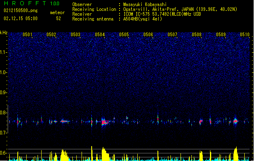Click the 0502 time marker
This screenshot has height=161, width=254.
51,35
